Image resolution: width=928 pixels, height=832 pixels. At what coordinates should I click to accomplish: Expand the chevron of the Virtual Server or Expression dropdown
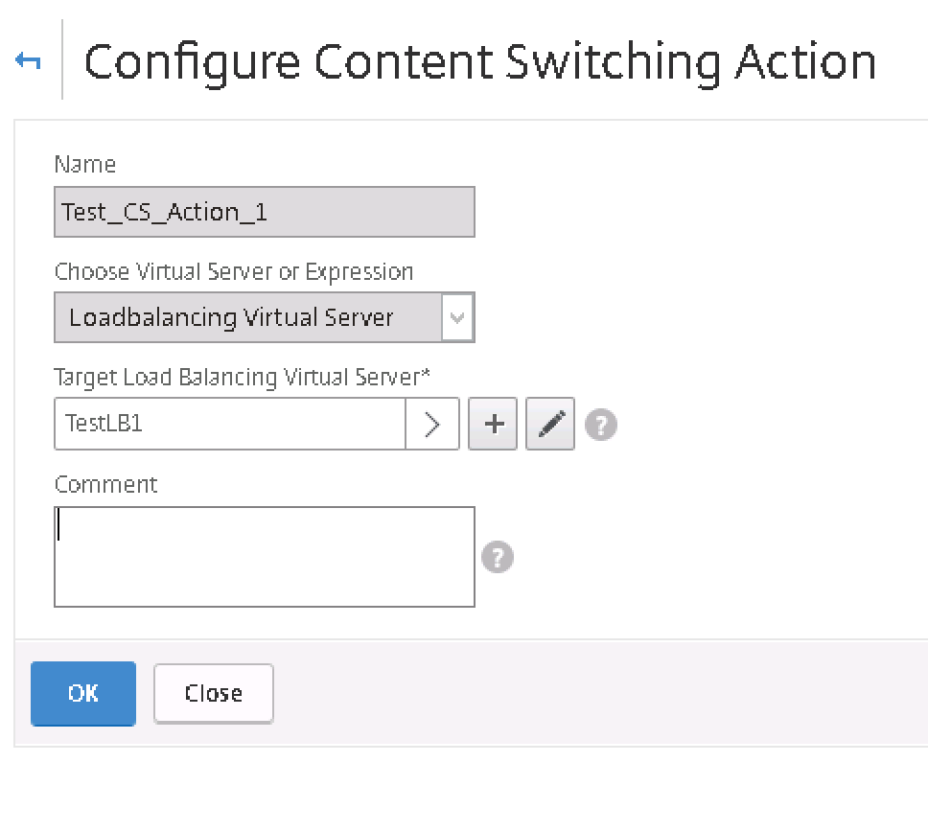pos(457,317)
